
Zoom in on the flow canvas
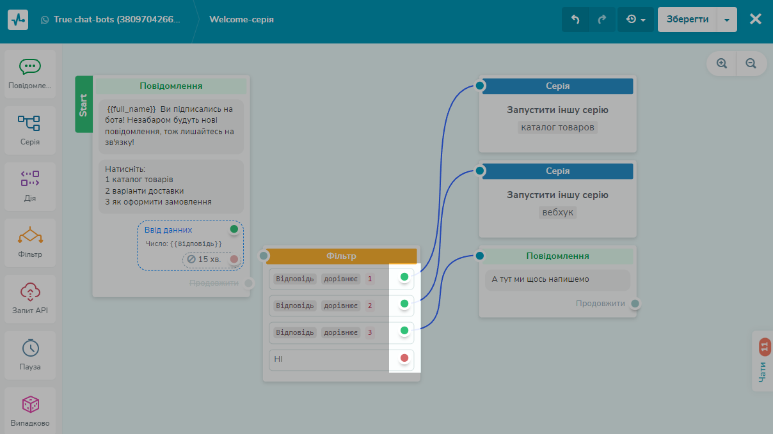tap(722, 63)
